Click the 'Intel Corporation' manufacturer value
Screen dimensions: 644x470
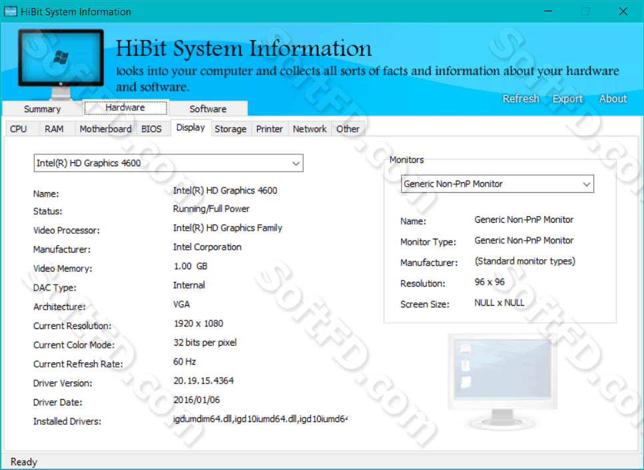[207, 247]
